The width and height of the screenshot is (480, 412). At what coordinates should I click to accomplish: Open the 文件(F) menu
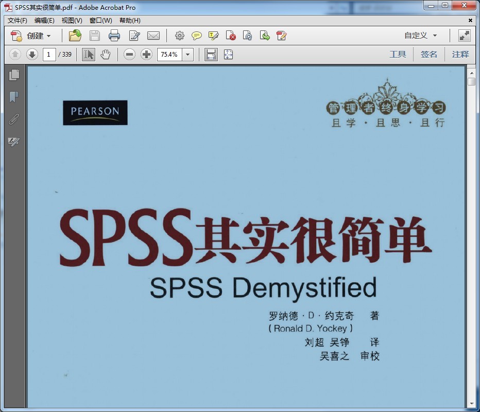tap(18, 20)
